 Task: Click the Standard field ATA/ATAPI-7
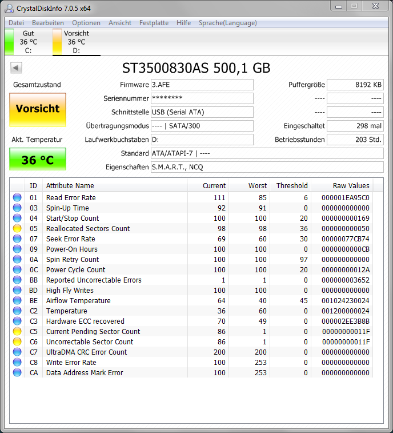coord(267,153)
